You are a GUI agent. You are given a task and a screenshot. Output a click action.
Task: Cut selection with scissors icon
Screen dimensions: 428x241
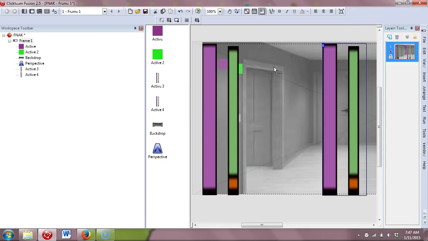point(155,11)
